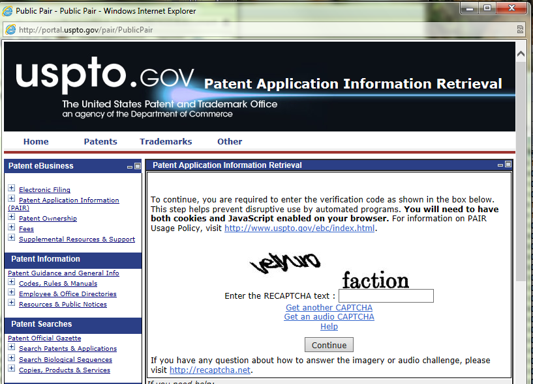
Task: Expand Supplemental Resources & Support node
Action: 12,238
